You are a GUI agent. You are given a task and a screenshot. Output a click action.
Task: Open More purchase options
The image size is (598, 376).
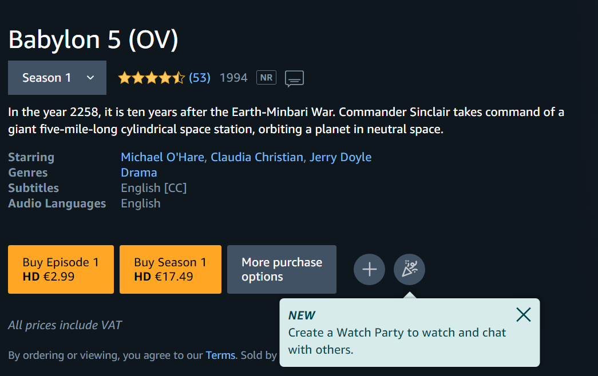click(282, 269)
